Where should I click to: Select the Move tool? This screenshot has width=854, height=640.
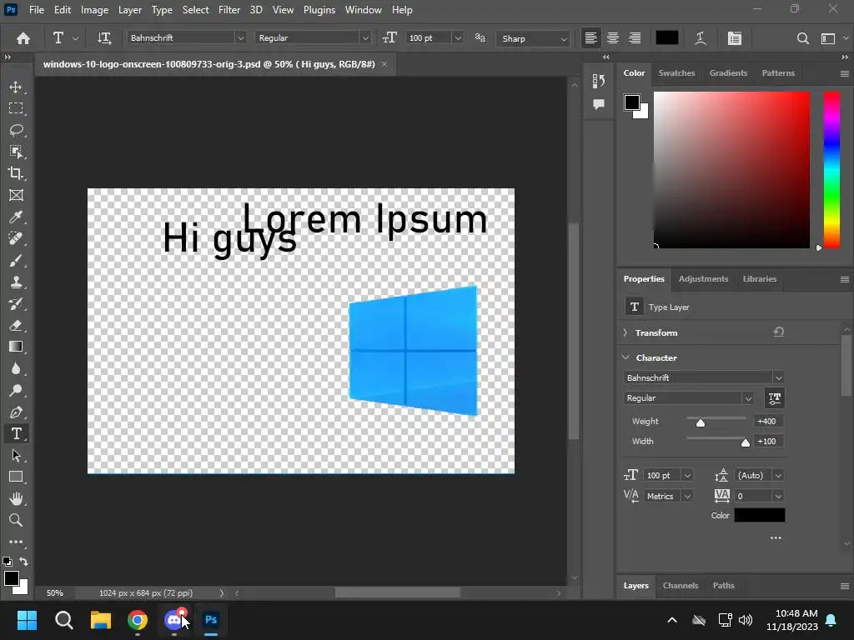[16, 87]
